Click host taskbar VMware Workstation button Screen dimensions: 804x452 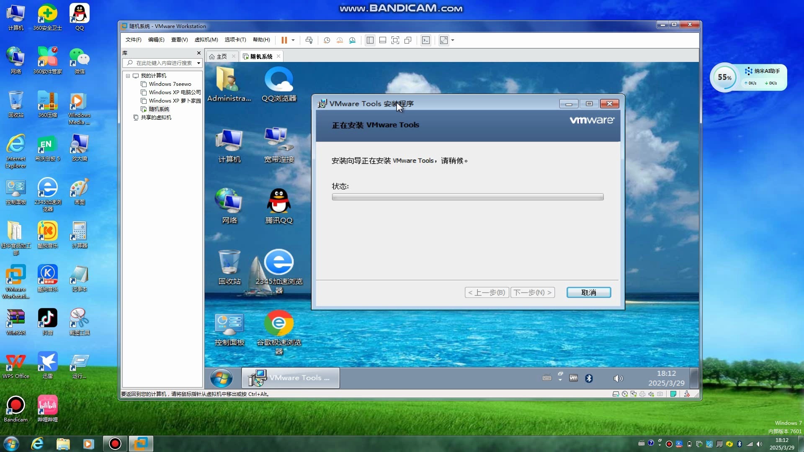tap(141, 444)
